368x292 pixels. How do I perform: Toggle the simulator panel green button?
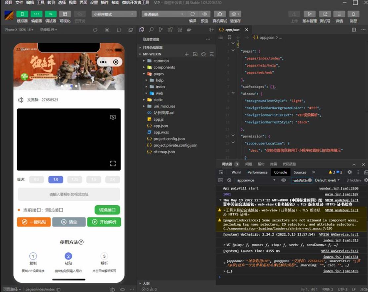pos(22,14)
